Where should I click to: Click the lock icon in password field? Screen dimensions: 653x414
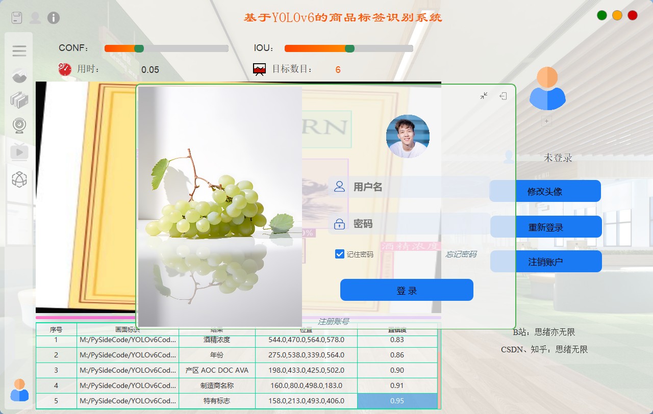(x=339, y=223)
